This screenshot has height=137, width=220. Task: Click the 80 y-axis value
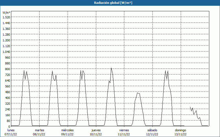[8, 121]
